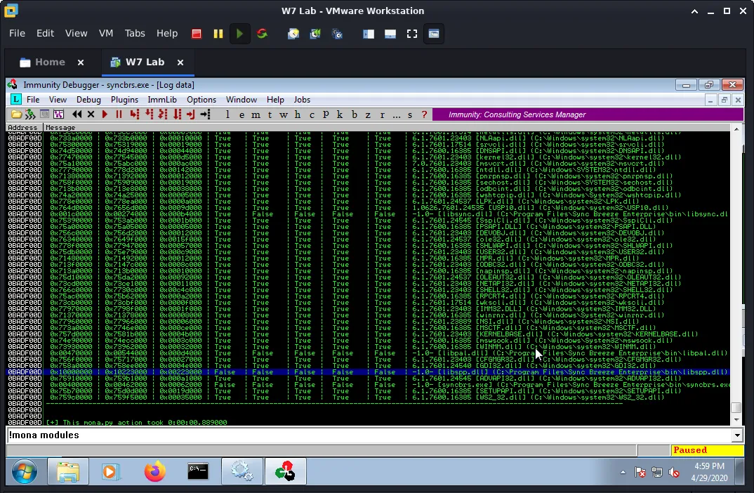Show hidden tray icons arrow

click(623, 473)
